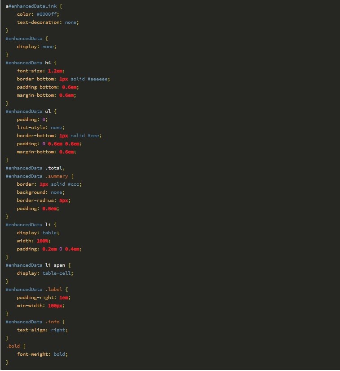
Task: Click the font-weight property name
Action: coord(32,354)
